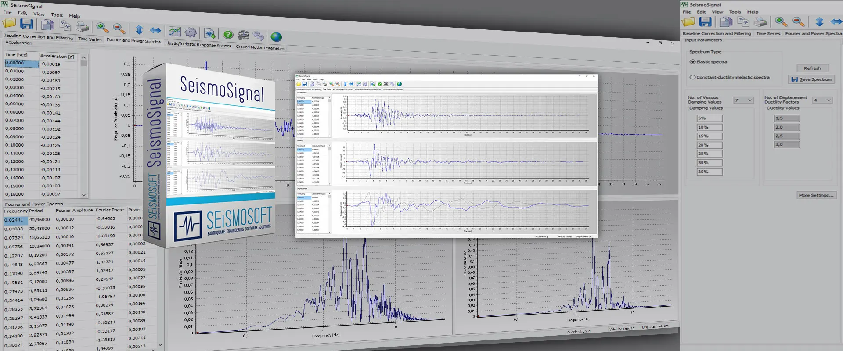Switch to the Ground Motion Parameters tab
843x351 pixels.
coord(260,47)
